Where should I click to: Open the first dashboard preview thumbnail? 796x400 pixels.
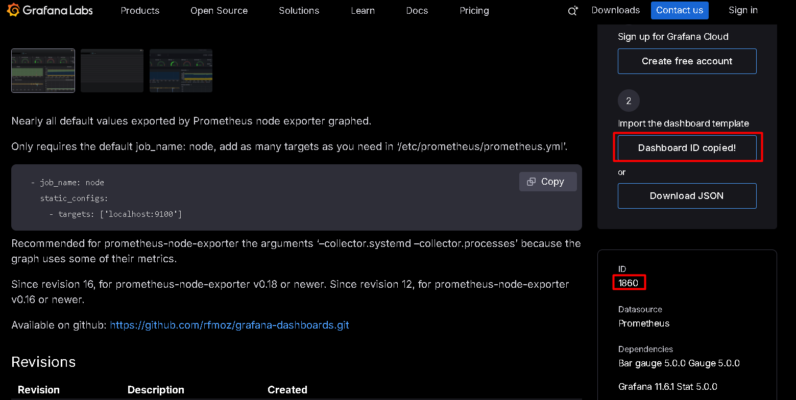point(43,70)
